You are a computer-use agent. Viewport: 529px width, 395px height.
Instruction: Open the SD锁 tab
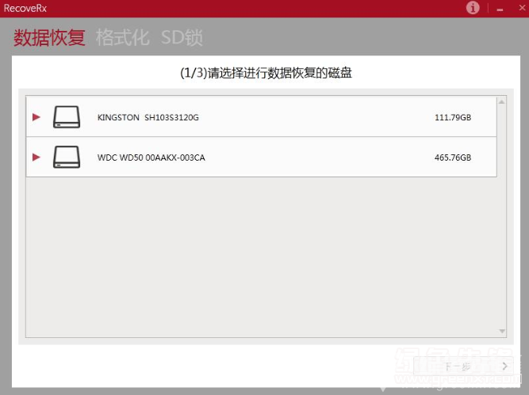(x=182, y=37)
